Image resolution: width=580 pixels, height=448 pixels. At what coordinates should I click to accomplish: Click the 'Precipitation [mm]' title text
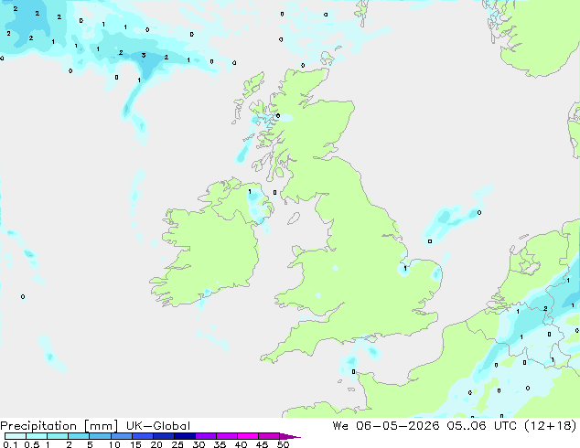(59, 426)
